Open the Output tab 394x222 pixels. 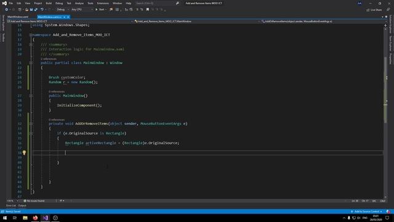(22, 205)
